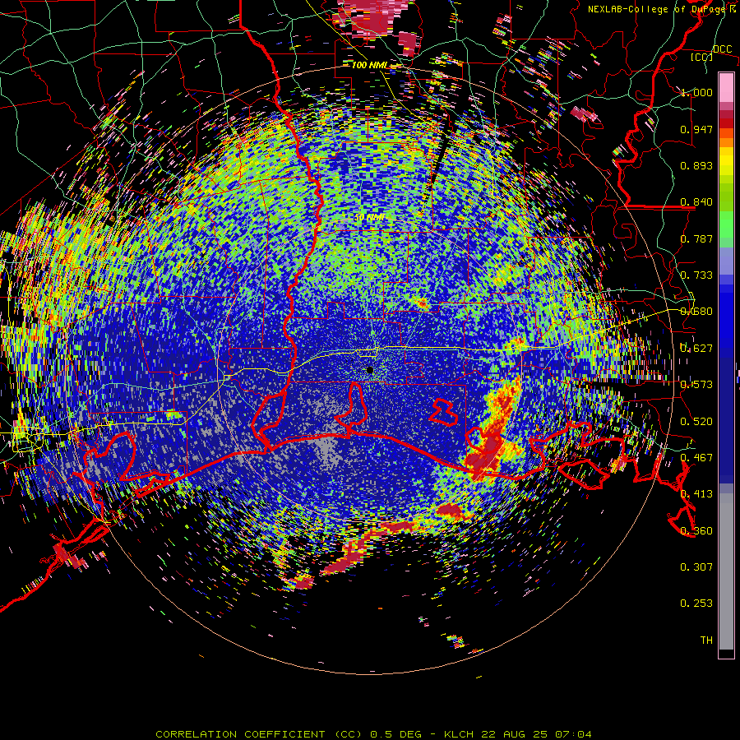Select the 0.893 scale value
The width and height of the screenshot is (740, 740).
[696, 165]
